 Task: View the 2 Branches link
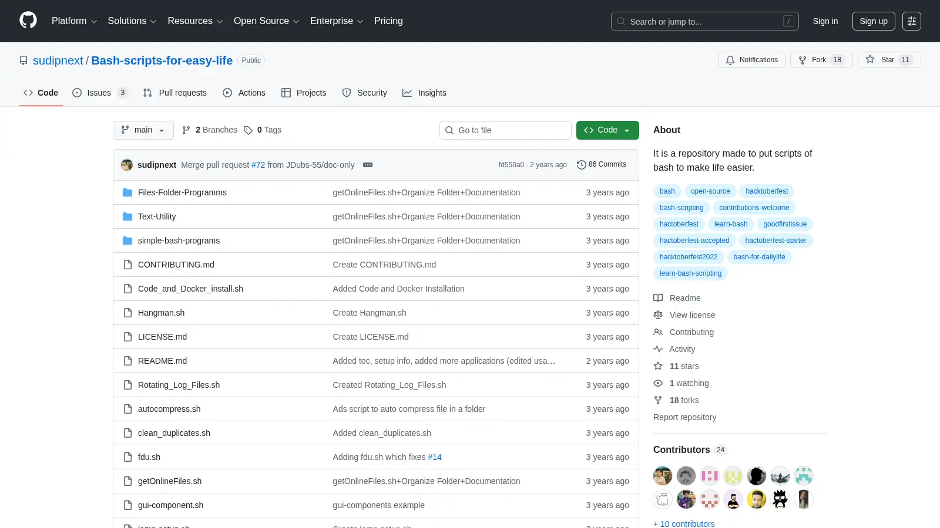[210, 130]
